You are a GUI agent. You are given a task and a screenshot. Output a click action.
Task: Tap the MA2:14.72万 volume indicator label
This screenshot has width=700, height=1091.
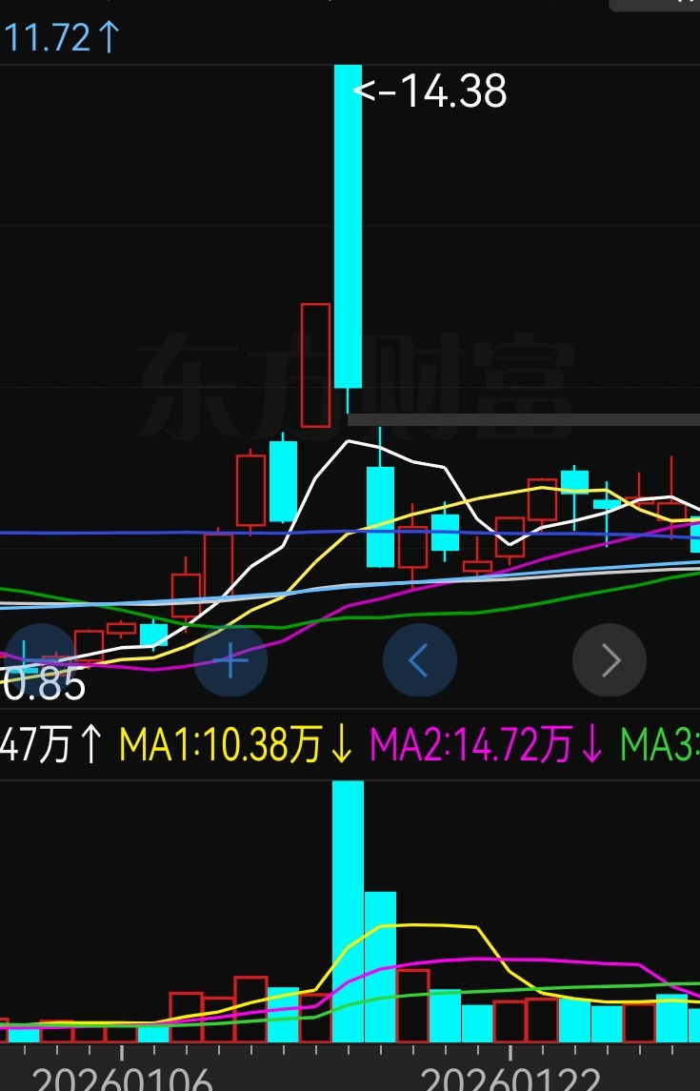coord(486,744)
